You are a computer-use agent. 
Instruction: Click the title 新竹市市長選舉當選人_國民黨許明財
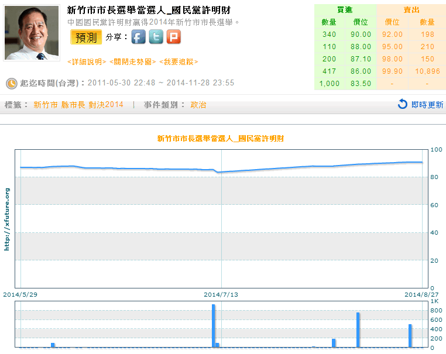point(149,10)
